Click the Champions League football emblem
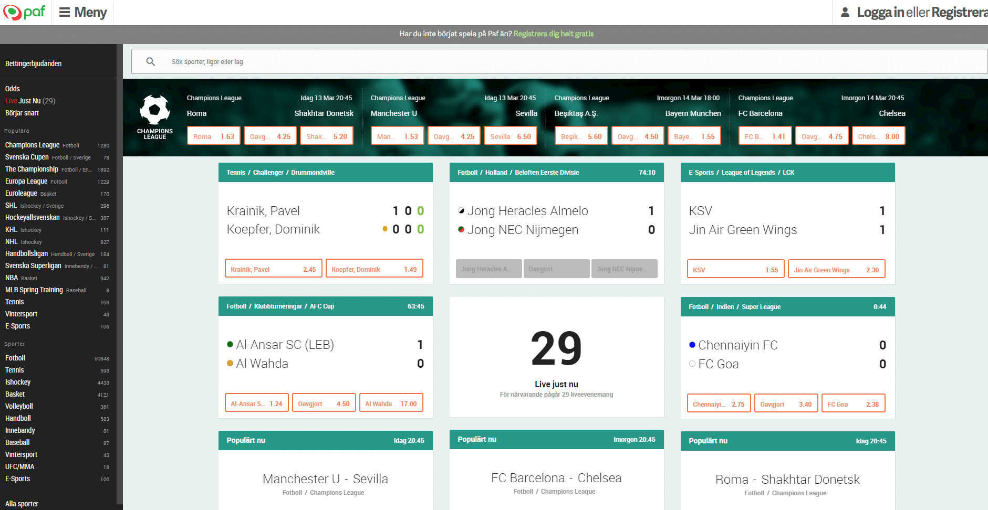988x510 pixels. [x=154, y=110]
